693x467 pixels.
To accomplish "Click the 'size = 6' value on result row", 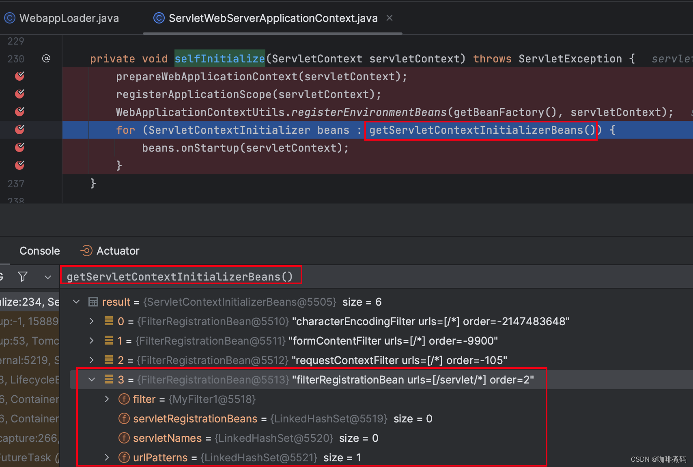I will point(362,302).
